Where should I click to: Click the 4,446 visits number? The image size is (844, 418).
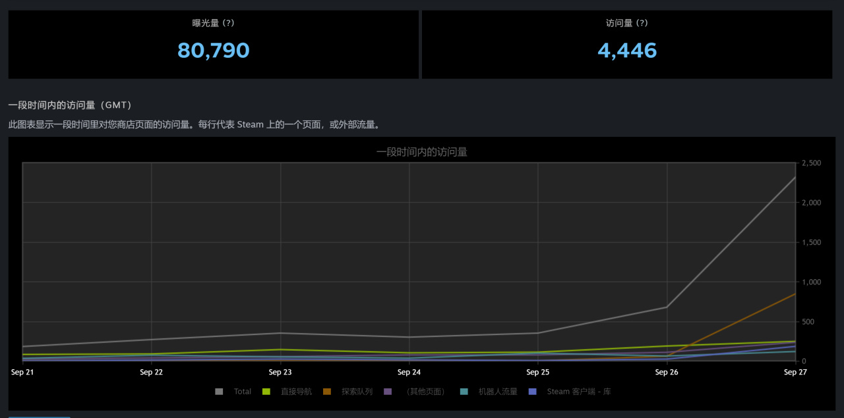click(627, 51)
